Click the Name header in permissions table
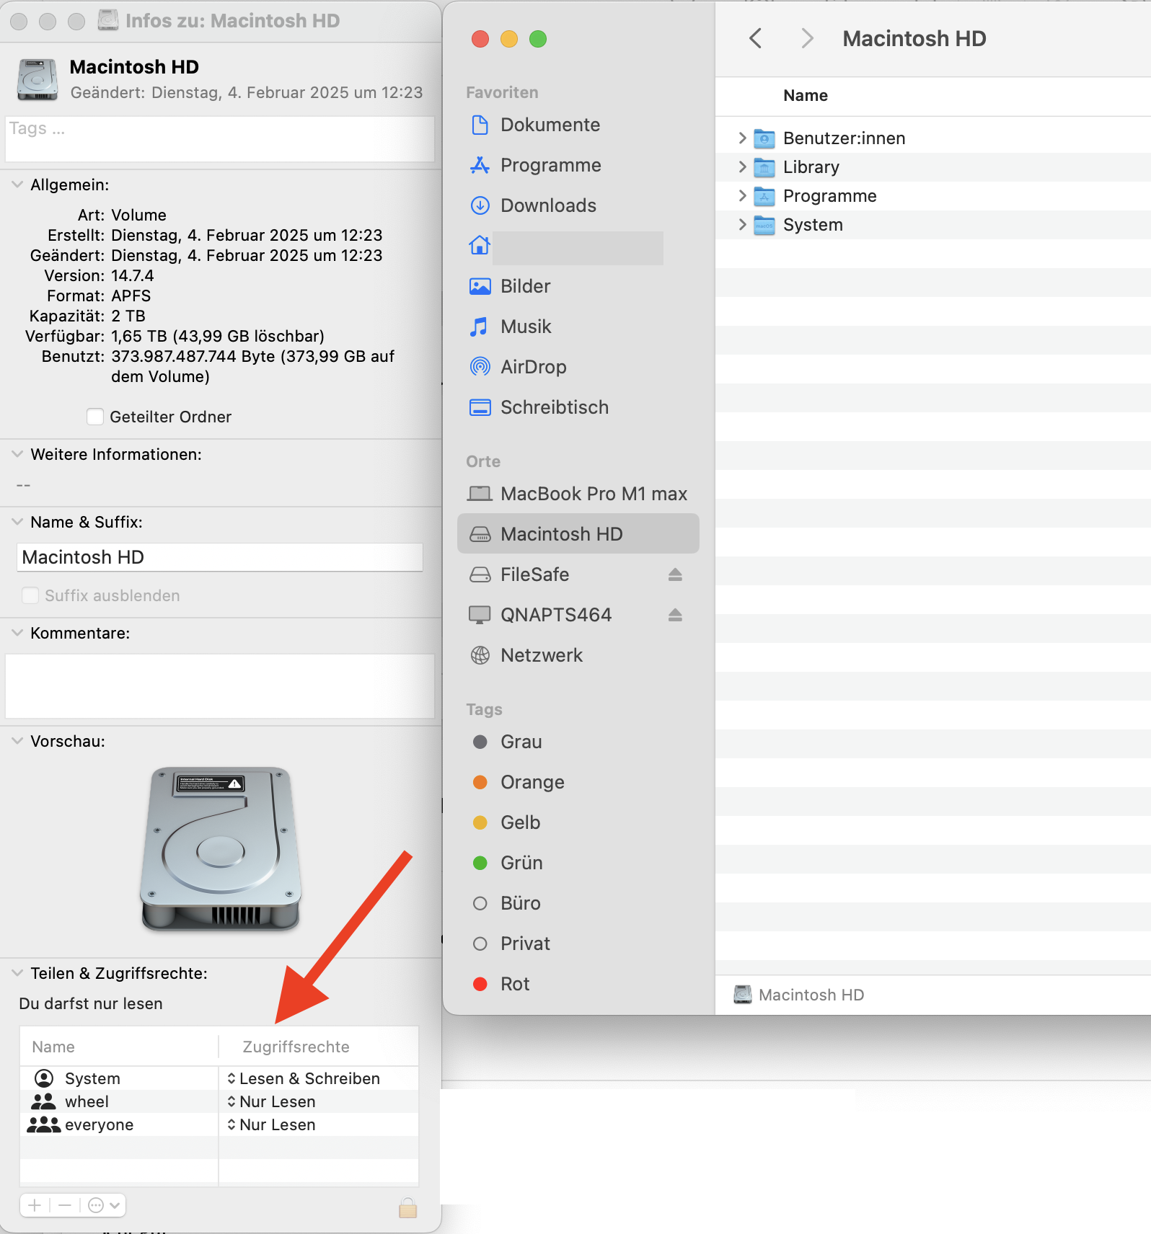The image size is (1151, 1234). coord(53,1047)
